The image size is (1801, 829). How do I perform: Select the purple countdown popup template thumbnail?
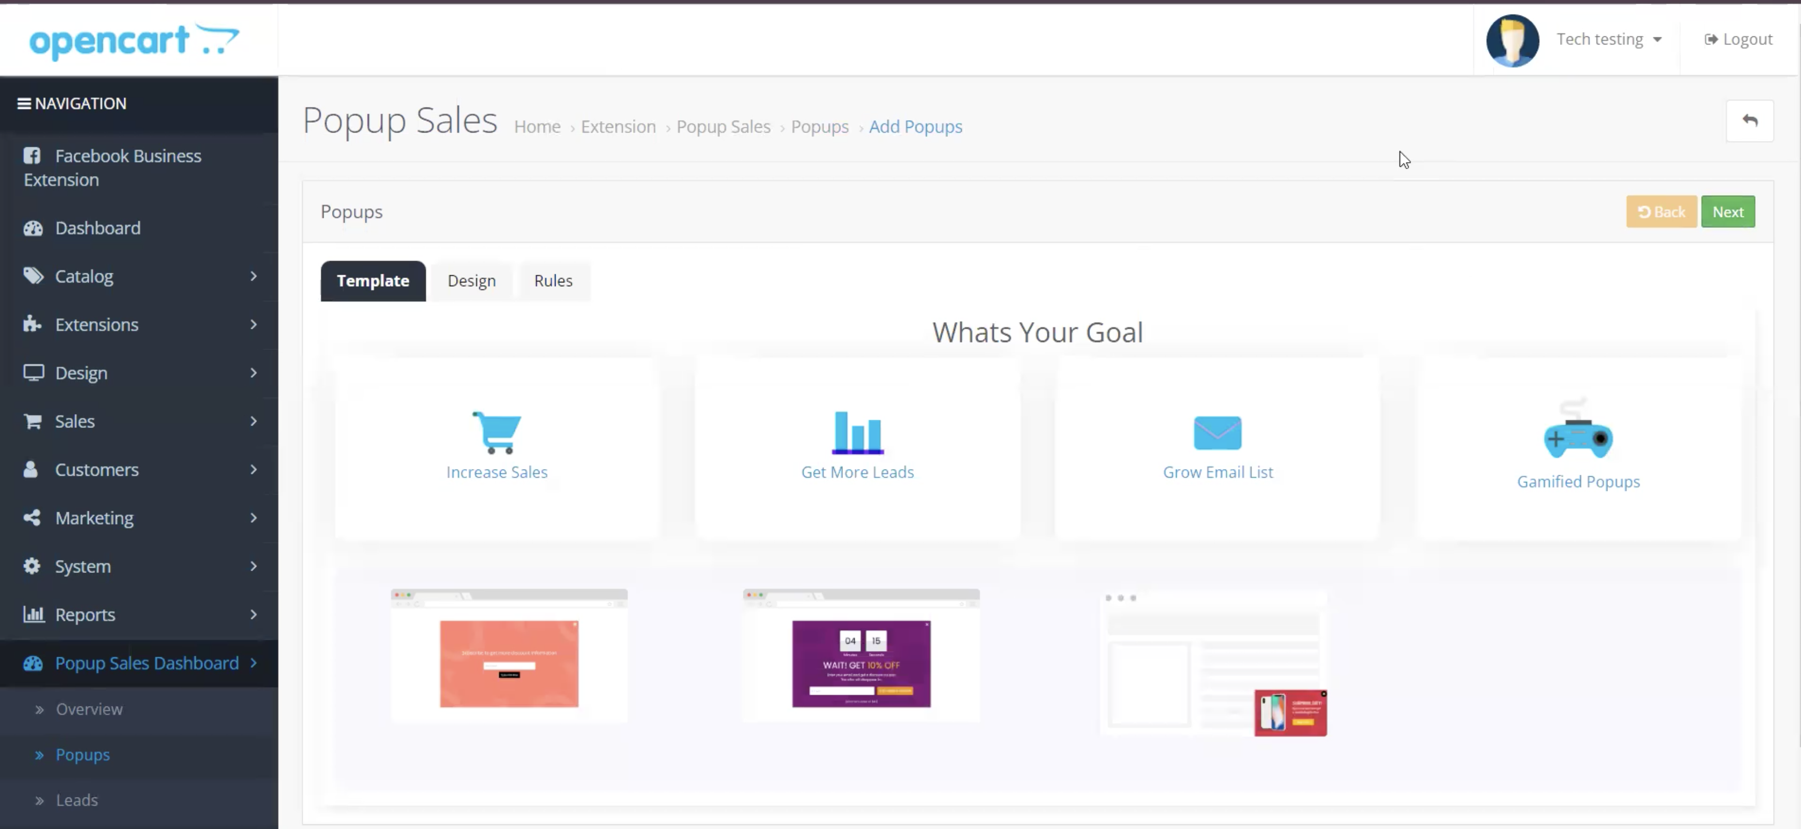(x=861, y=655)
